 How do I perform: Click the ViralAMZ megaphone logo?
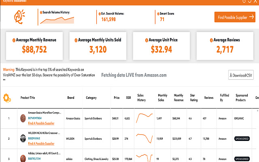click(x=19, y=17)
